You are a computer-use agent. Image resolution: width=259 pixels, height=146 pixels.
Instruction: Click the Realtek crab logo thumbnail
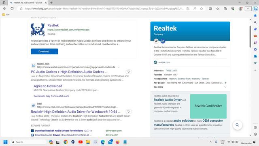[38, 30]
